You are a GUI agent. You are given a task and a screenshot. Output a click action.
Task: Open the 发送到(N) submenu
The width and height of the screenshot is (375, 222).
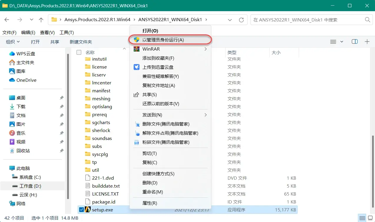(170, 115)
